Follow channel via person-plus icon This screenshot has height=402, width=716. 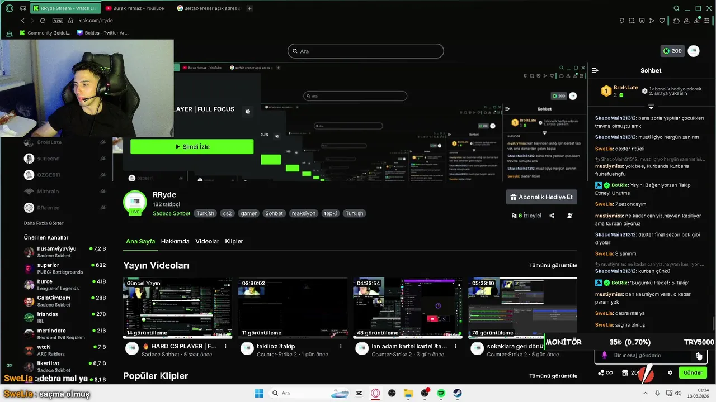click(570, 216)
